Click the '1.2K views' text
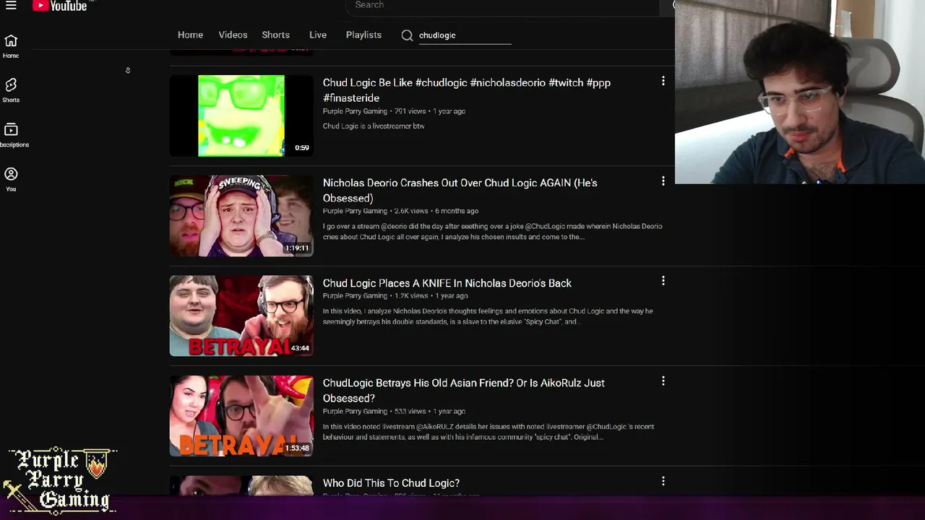The width and height of the screenshot is (925, 520). (x=411, y=295)
